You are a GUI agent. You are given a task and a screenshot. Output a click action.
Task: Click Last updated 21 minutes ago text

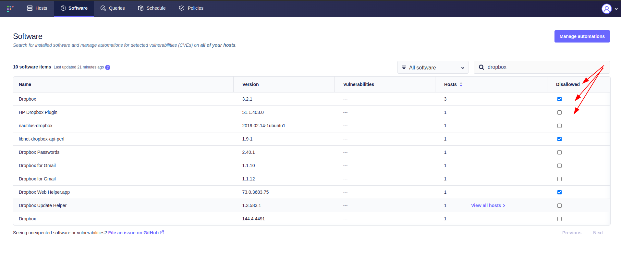79,67
